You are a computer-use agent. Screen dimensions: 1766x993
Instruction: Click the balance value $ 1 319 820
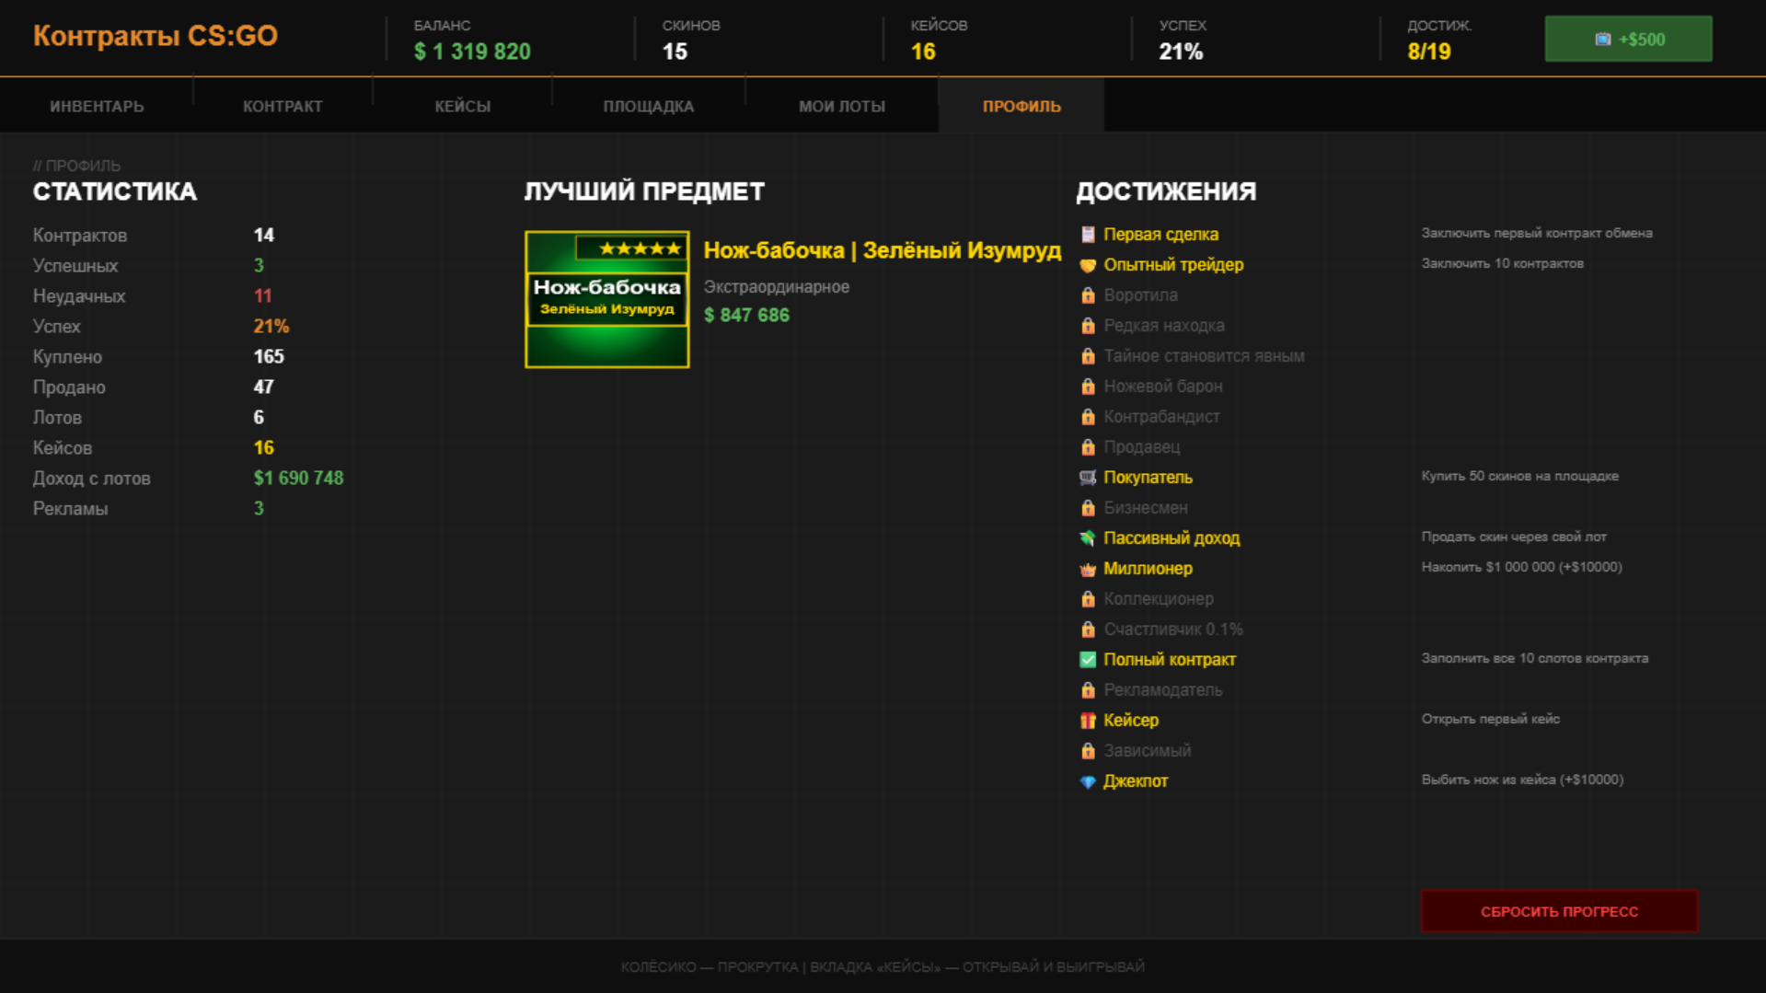coord(472,52)
